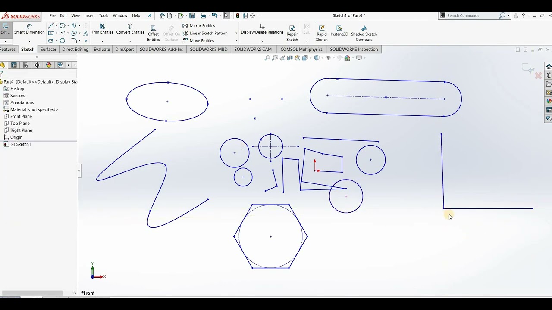Click the Print icon
Screen dimensions: 552x310
203,15
